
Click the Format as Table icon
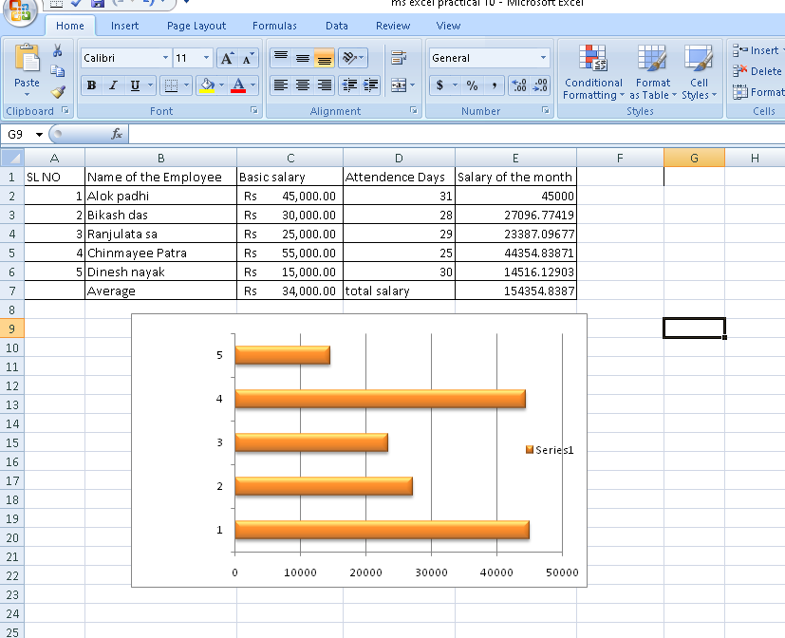point(652,71)
